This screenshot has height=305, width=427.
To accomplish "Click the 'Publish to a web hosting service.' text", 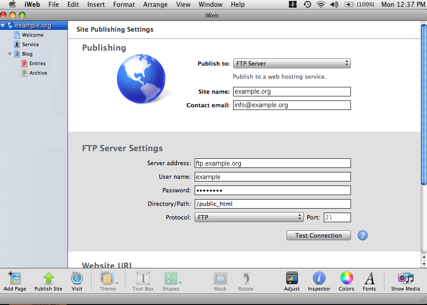I will pos(279,77).
